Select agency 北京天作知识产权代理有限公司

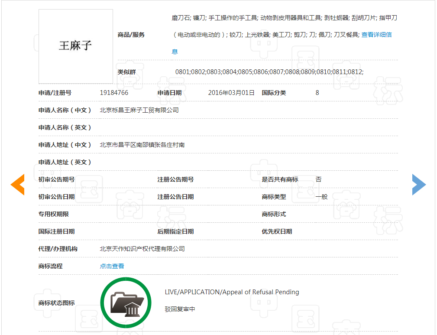pos(142,249)
